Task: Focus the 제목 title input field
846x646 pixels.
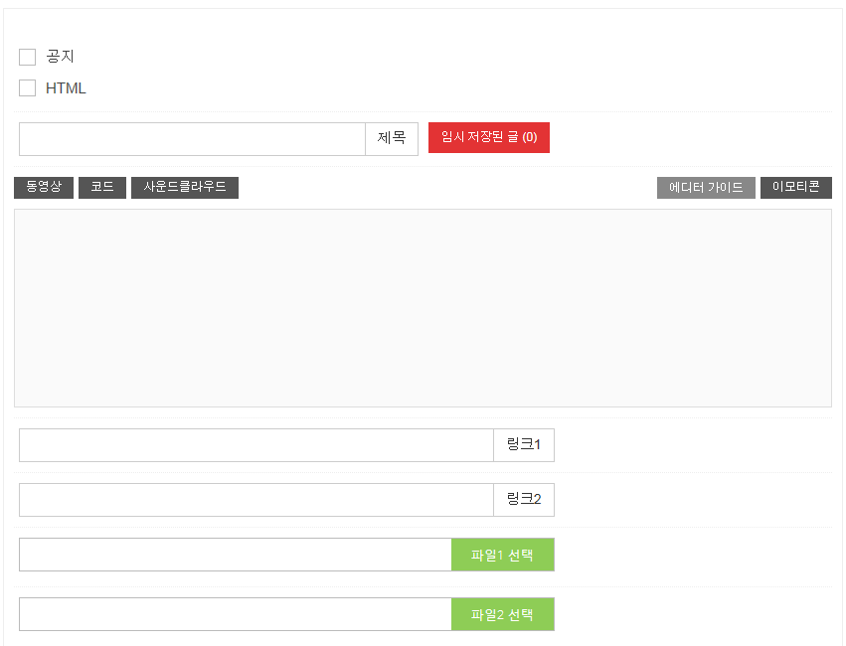Action: [192, 139]
